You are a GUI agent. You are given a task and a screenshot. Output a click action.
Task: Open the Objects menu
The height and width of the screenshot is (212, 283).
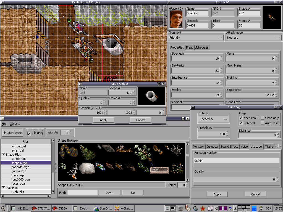click(x=15, y=124)
